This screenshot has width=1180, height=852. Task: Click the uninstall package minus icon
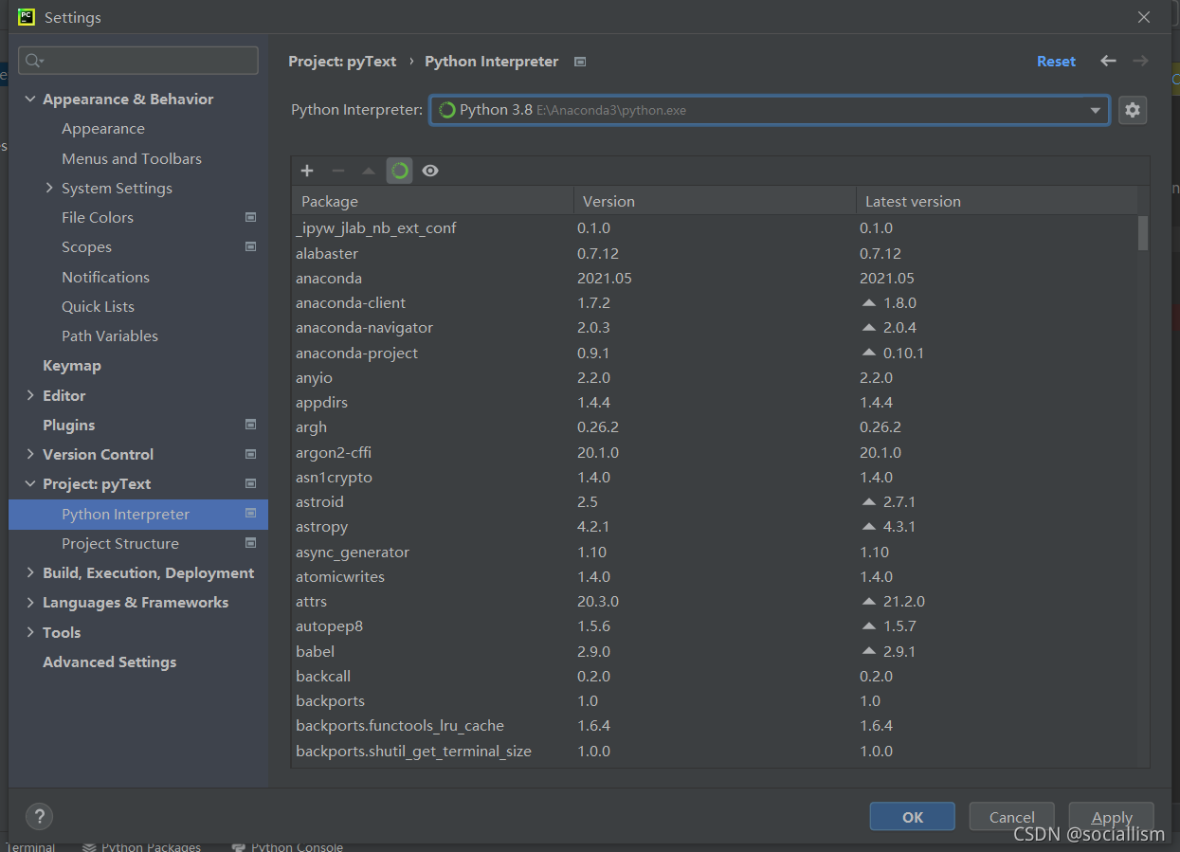(x=337, y=171)
